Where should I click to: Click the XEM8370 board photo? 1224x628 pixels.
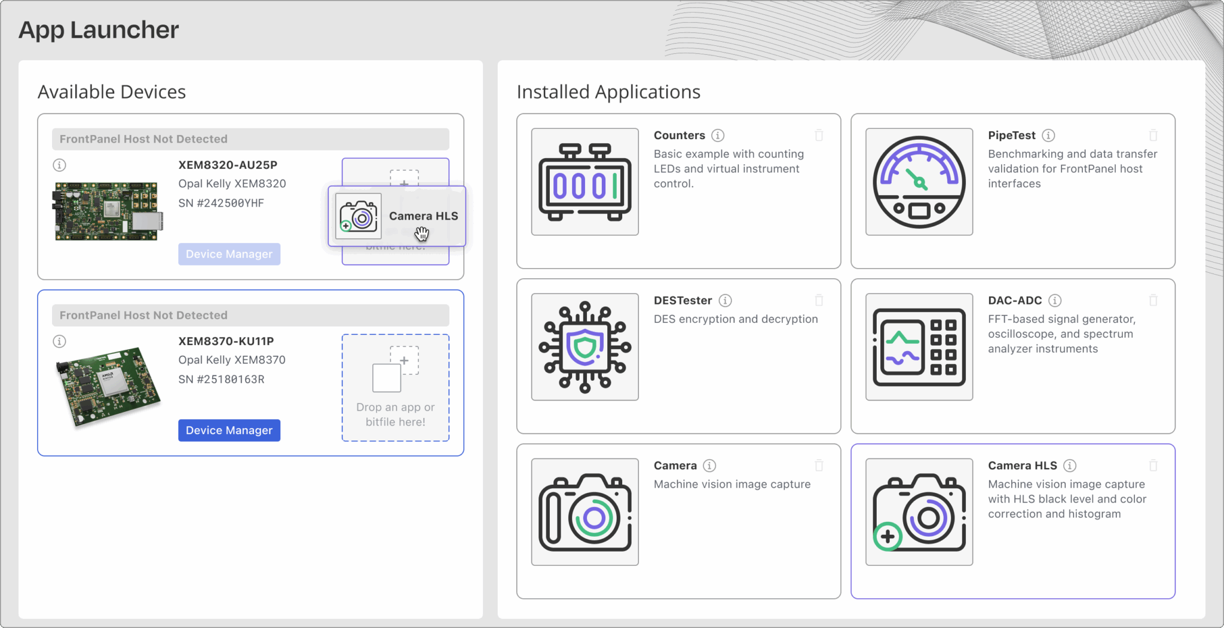[108, 387]
